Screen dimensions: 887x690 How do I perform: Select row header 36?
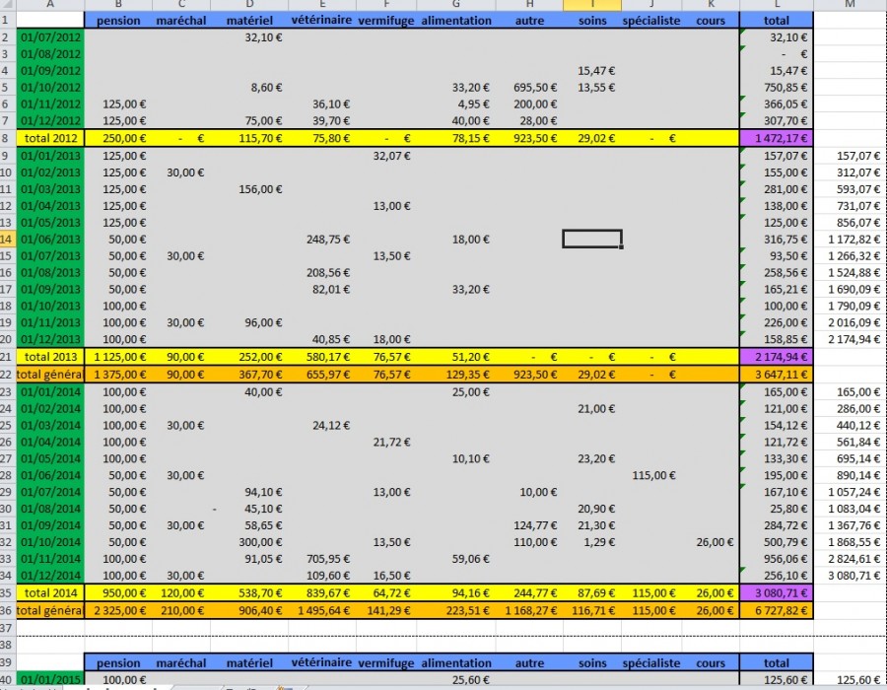click(7, 611)
